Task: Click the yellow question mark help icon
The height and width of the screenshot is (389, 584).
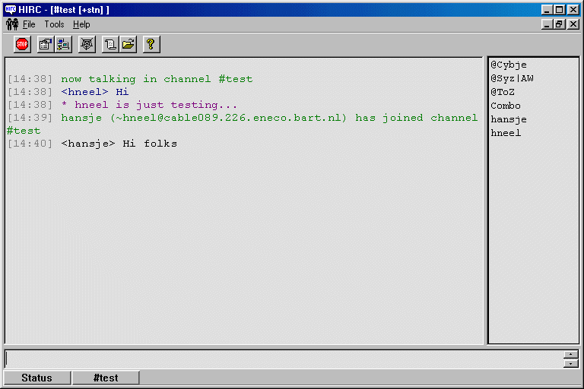Action: (151, 44)
